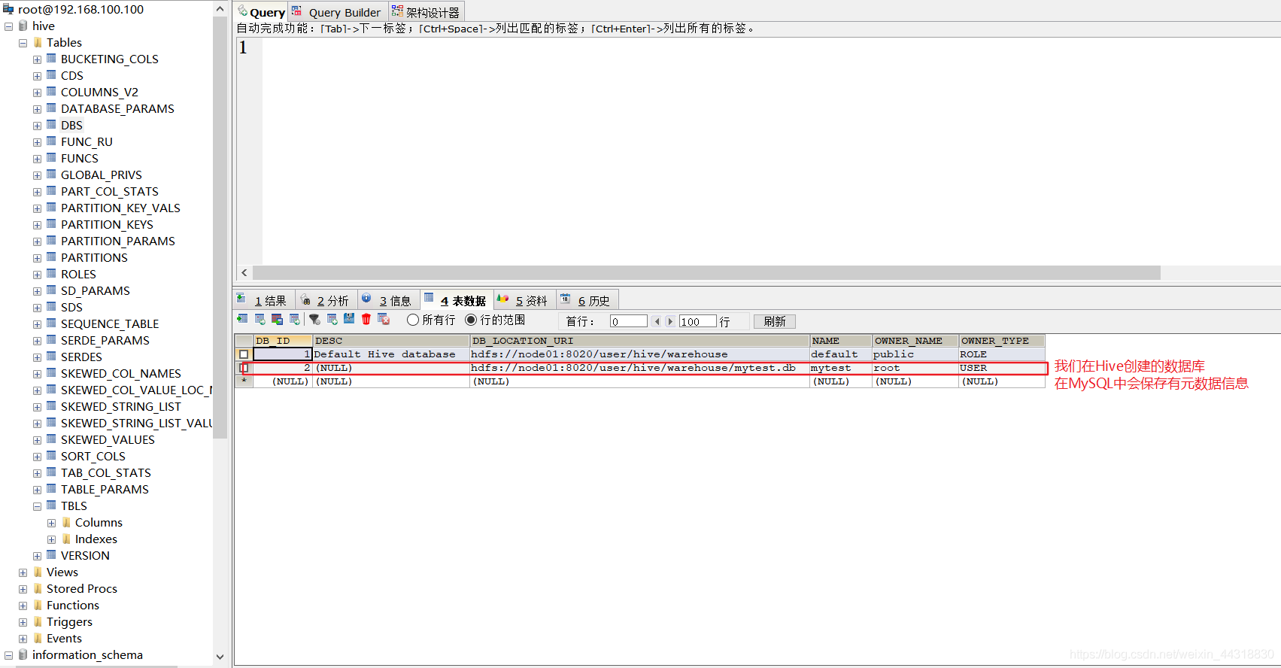
Task: Click the filter funnel icon in data toolbar
Action: point(314,319)
